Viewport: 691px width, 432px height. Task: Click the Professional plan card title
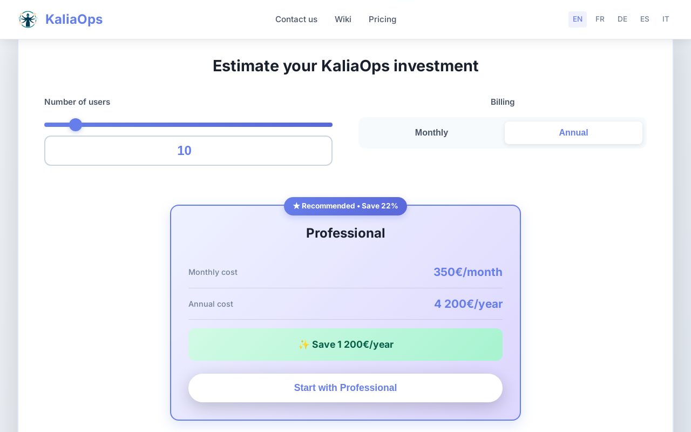[x=345, y=233]
